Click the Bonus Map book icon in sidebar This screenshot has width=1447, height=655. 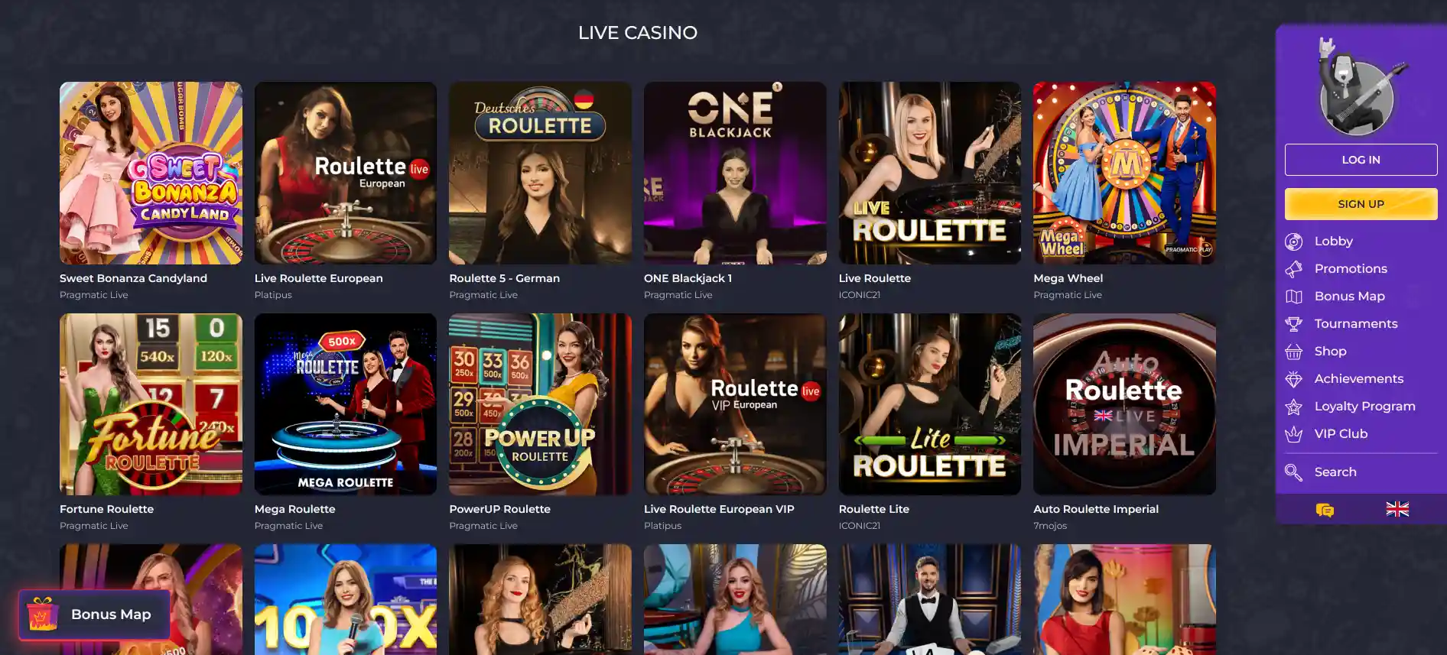(x=1293, y=297)
